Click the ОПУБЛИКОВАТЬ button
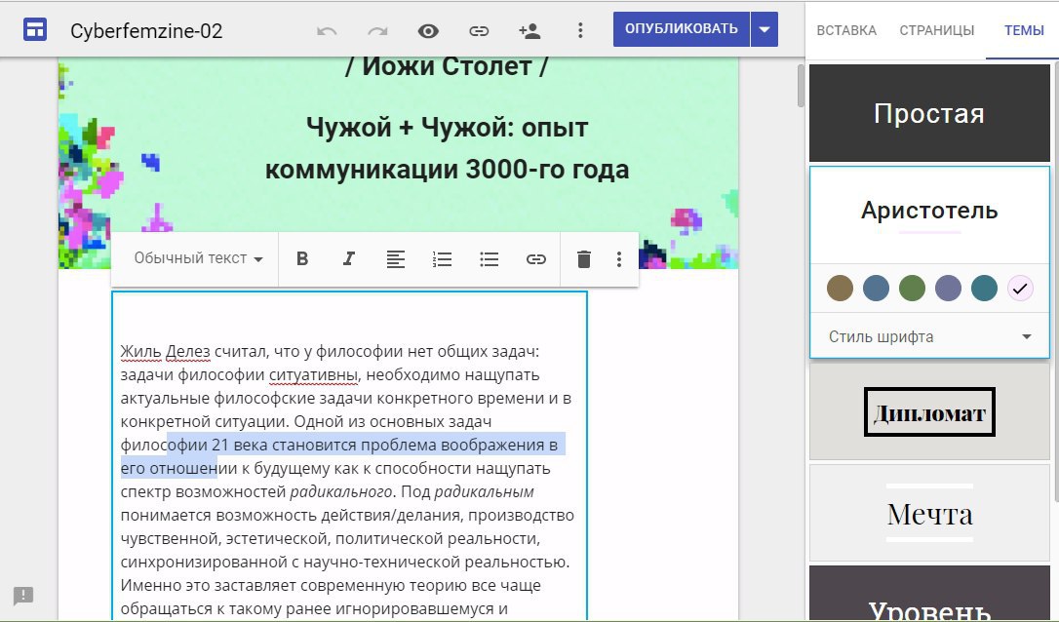1059x622 pixels. click(681, 29)
